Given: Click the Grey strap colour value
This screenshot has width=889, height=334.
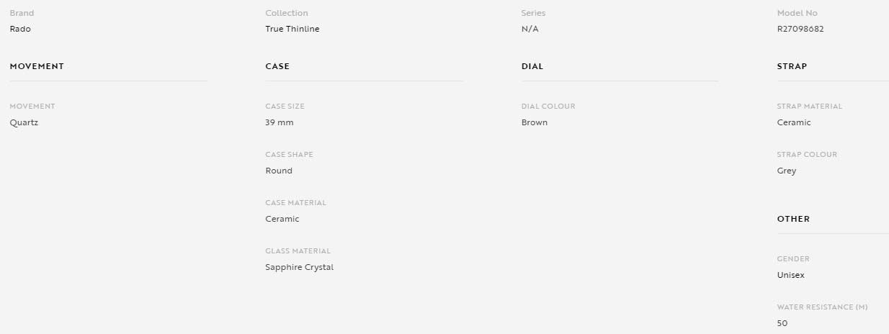Looking at the screenshot, I should [787, 171].
